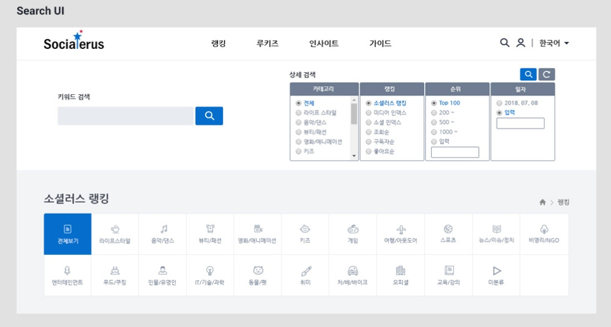Select the 동물/펫 category tile
The height and width of the screenshot is (327, 611).
(258, 276)
